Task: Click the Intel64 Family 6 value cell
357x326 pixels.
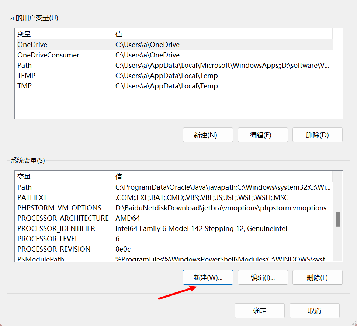Action: tap(201, 228)
